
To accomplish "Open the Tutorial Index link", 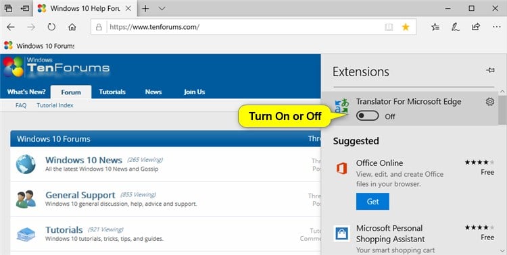I will (x=55, y=105).
